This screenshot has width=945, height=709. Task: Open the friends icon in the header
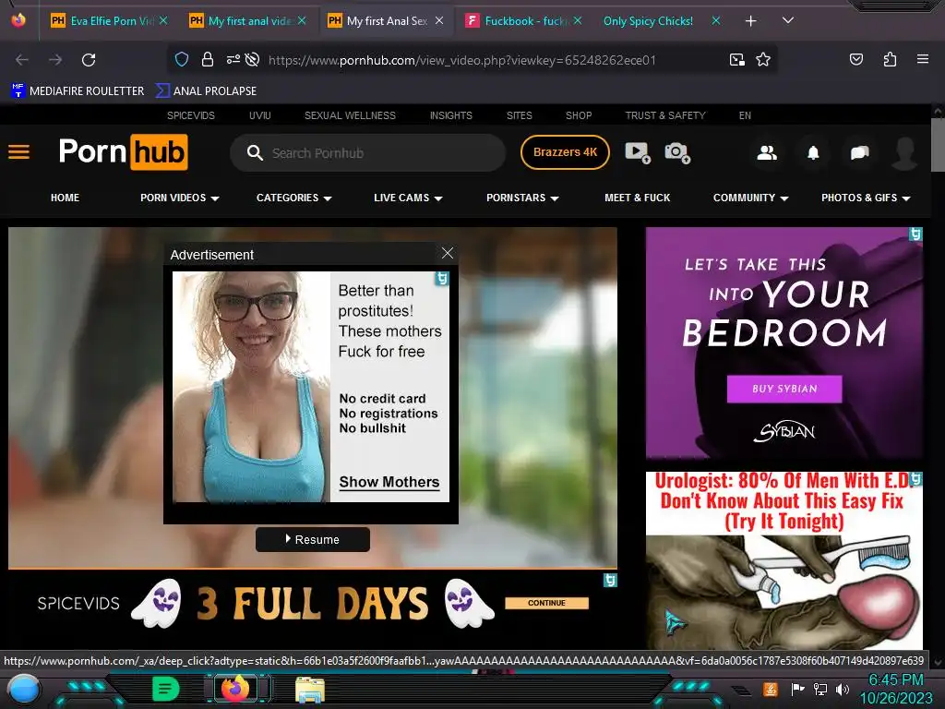tap(767, 152)
